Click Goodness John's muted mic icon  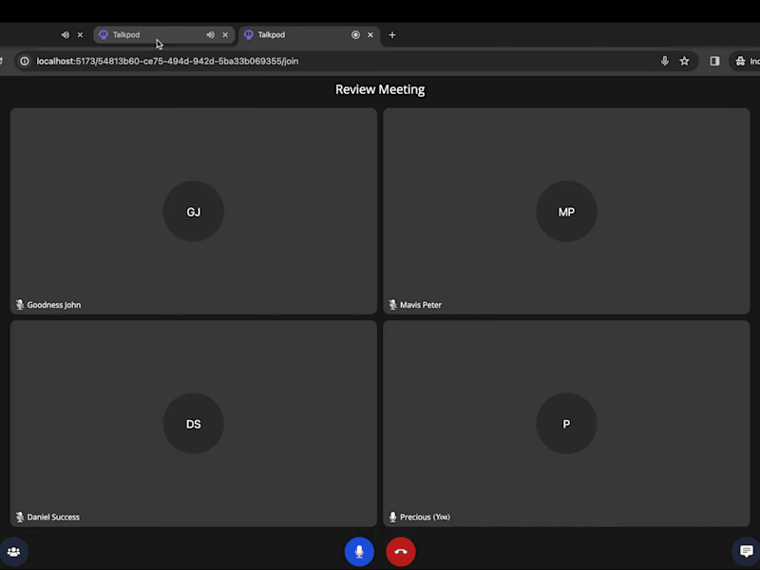[x=20, y=304]
